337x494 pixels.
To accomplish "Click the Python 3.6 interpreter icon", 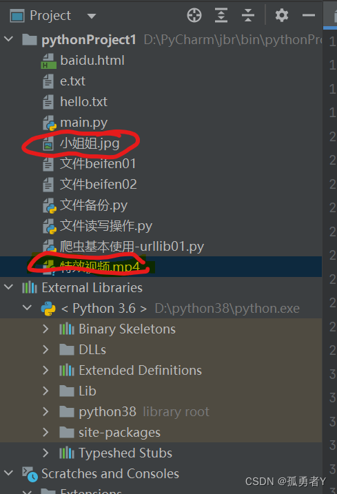I will 48,309.
